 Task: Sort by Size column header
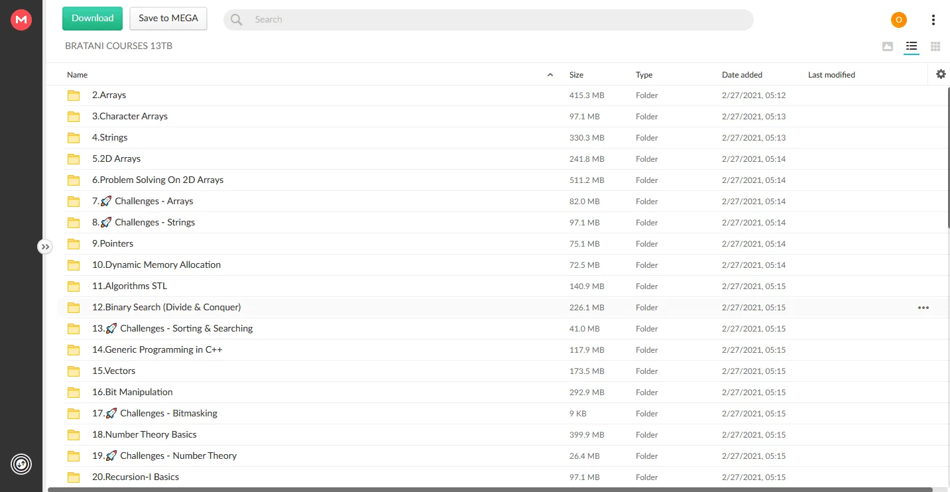click(576, 75)
